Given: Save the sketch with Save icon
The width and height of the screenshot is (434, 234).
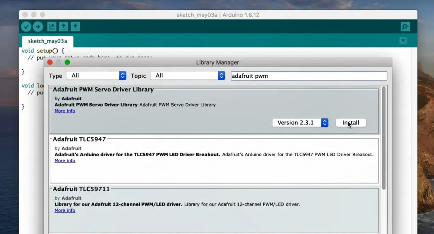Looking at the screenshot, I should pos(75,27).
